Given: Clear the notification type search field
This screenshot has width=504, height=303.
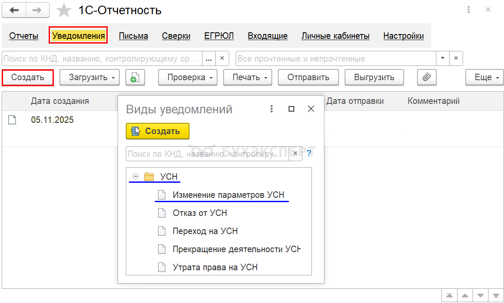Looking at the screenshot, I should pyautogui.click(x=295, y=153).
